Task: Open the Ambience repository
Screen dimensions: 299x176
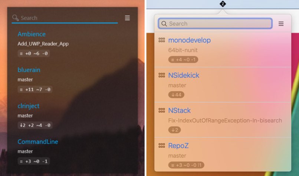Action: (32, 34)
